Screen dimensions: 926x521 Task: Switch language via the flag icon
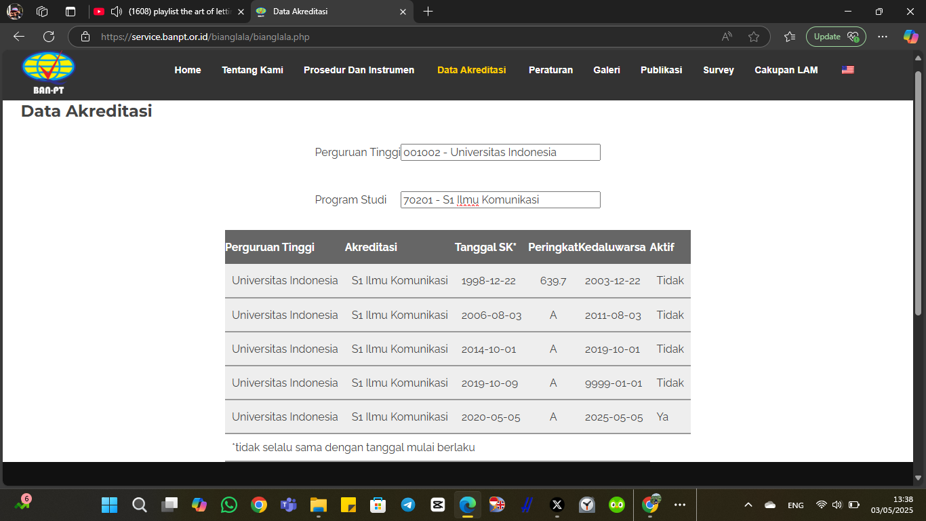click(847, 70)
